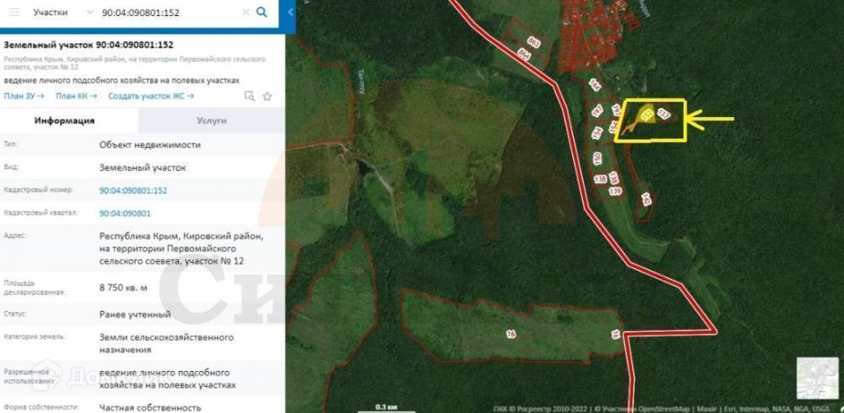Click the basemap switcher thumbnail
The image size is (844, 413).
(x=817, y=378)
